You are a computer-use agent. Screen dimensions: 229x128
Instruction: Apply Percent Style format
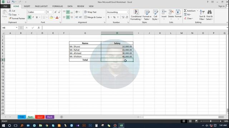(x=114, y=17)
